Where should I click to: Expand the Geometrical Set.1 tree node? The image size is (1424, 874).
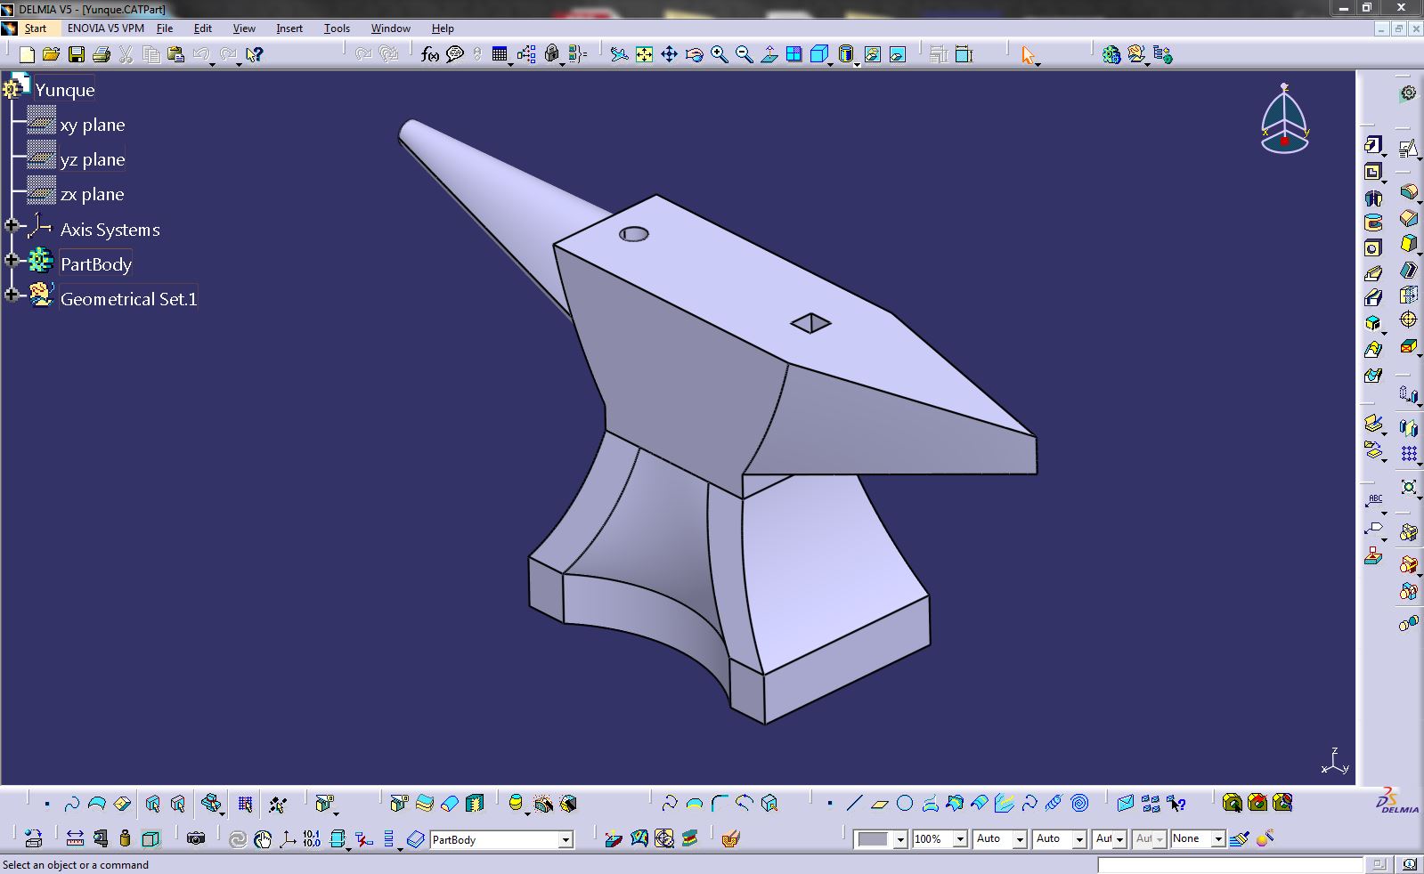pyautogui.click(x=12, y=295)
